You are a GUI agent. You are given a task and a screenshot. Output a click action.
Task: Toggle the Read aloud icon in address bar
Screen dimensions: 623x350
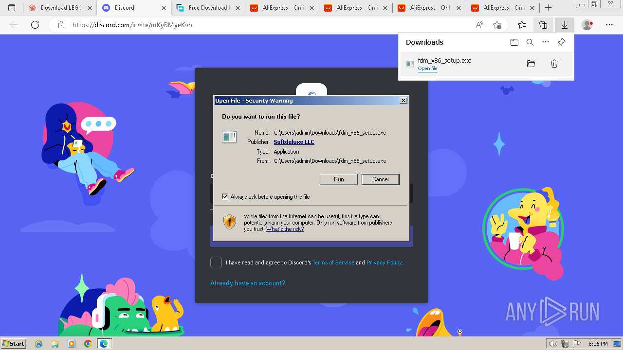tap(479, 25)
